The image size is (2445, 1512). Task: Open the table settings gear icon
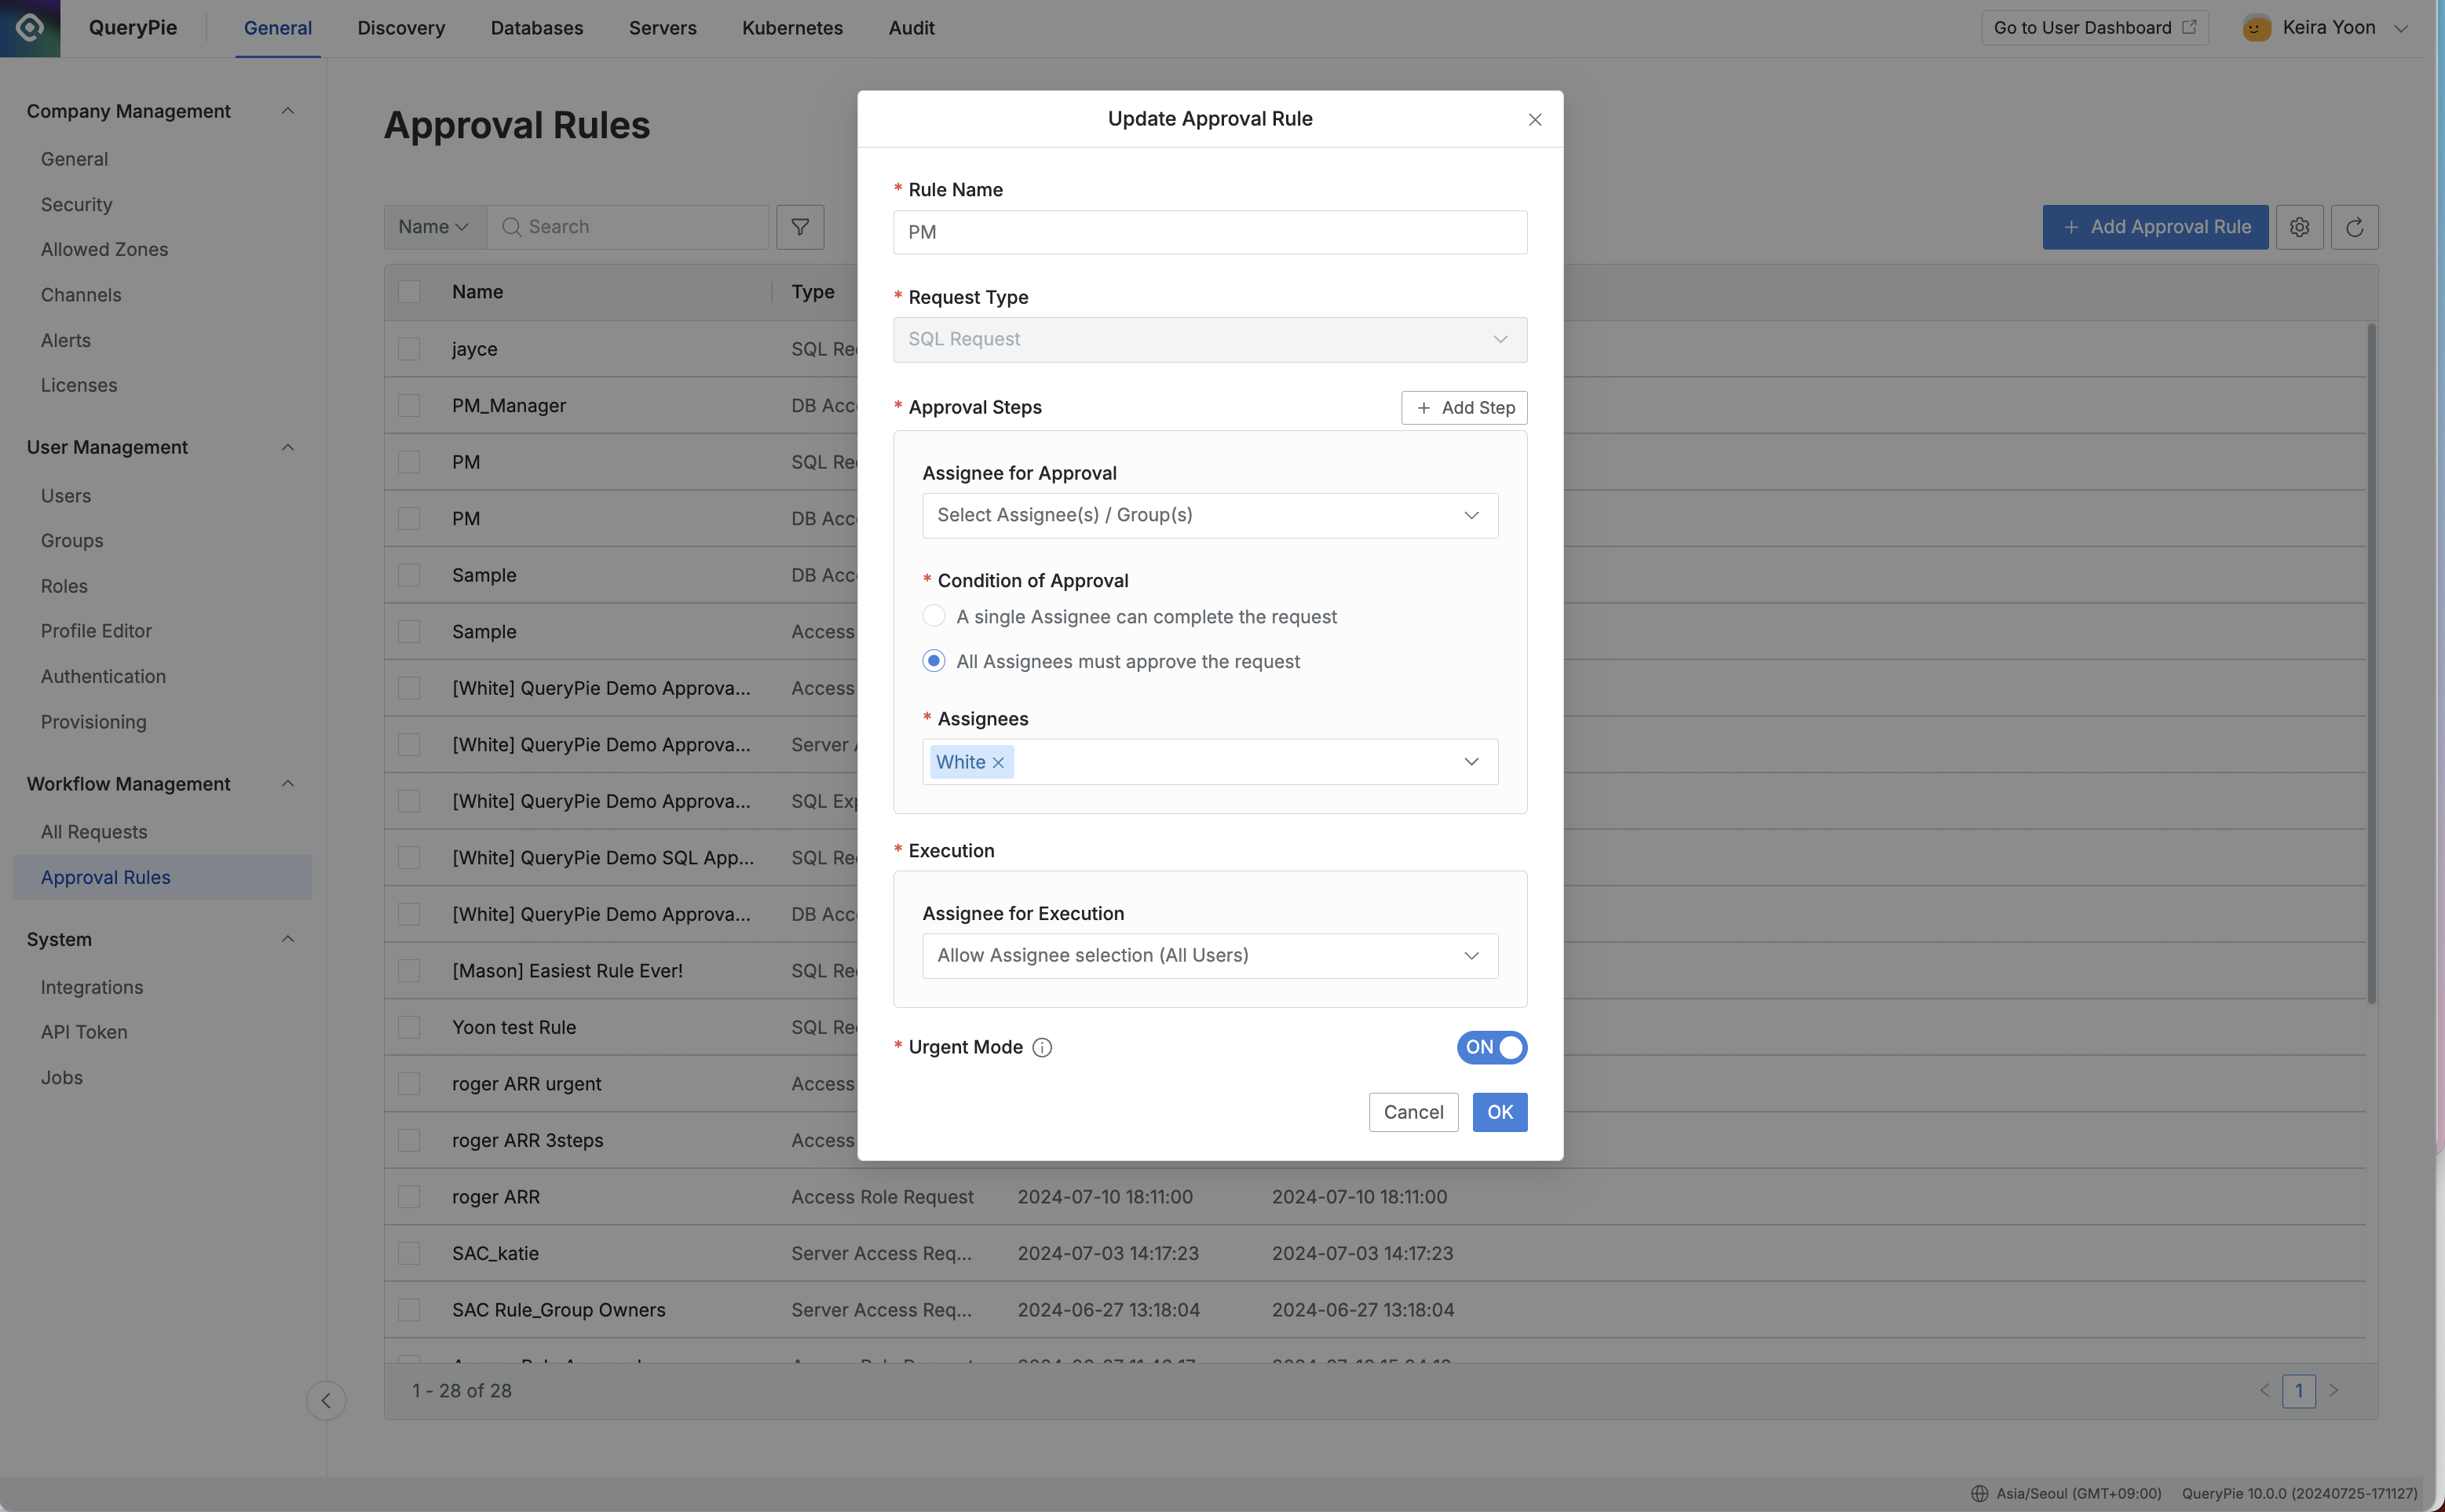pyautogui.click(x=2299, y=227)
